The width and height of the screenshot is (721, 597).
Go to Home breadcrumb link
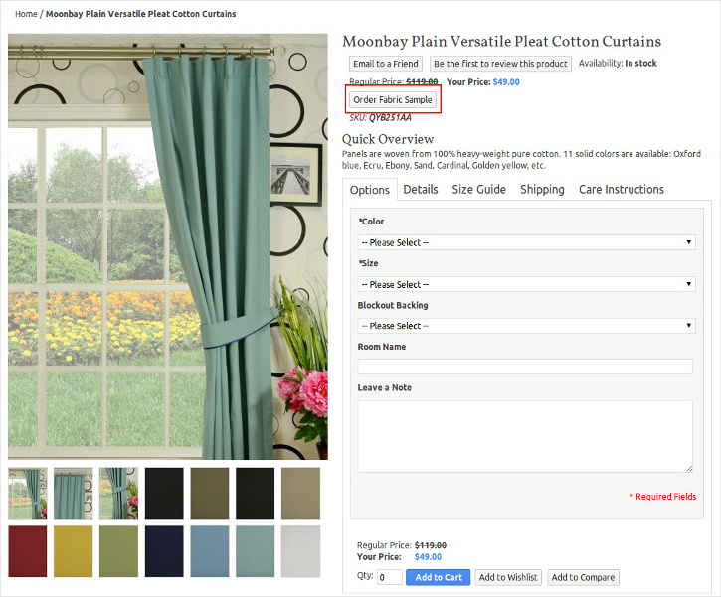click(26, 14)
